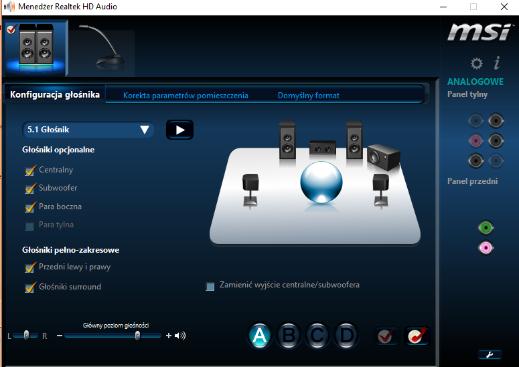Viewport: 519px width, 367px height.
Task: Click the top-right black rear panel jack
Action: [496, 121]
